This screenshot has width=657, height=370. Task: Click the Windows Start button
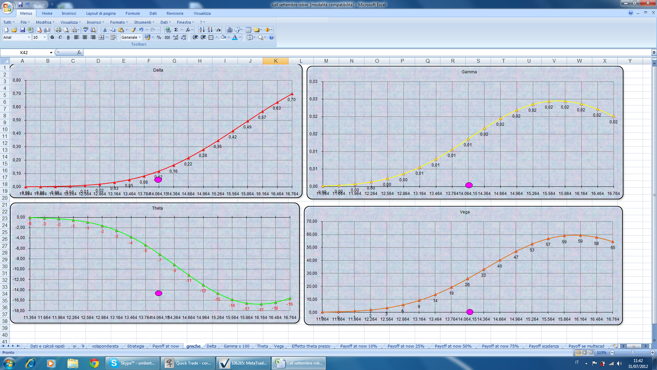[x=9, y=363]
